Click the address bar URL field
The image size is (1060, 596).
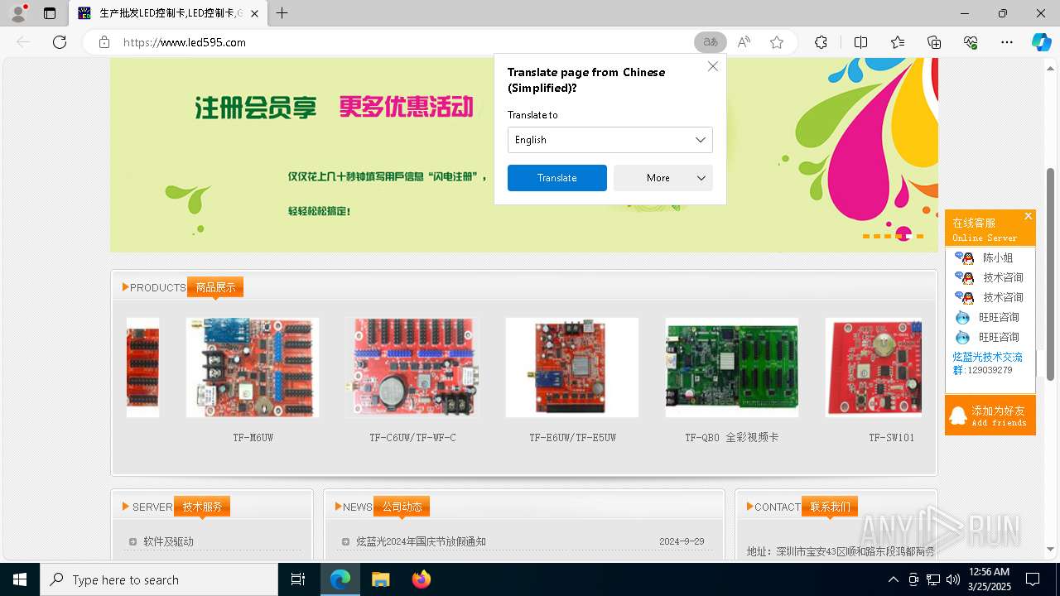pyautogui.click(x=406, y=42)
